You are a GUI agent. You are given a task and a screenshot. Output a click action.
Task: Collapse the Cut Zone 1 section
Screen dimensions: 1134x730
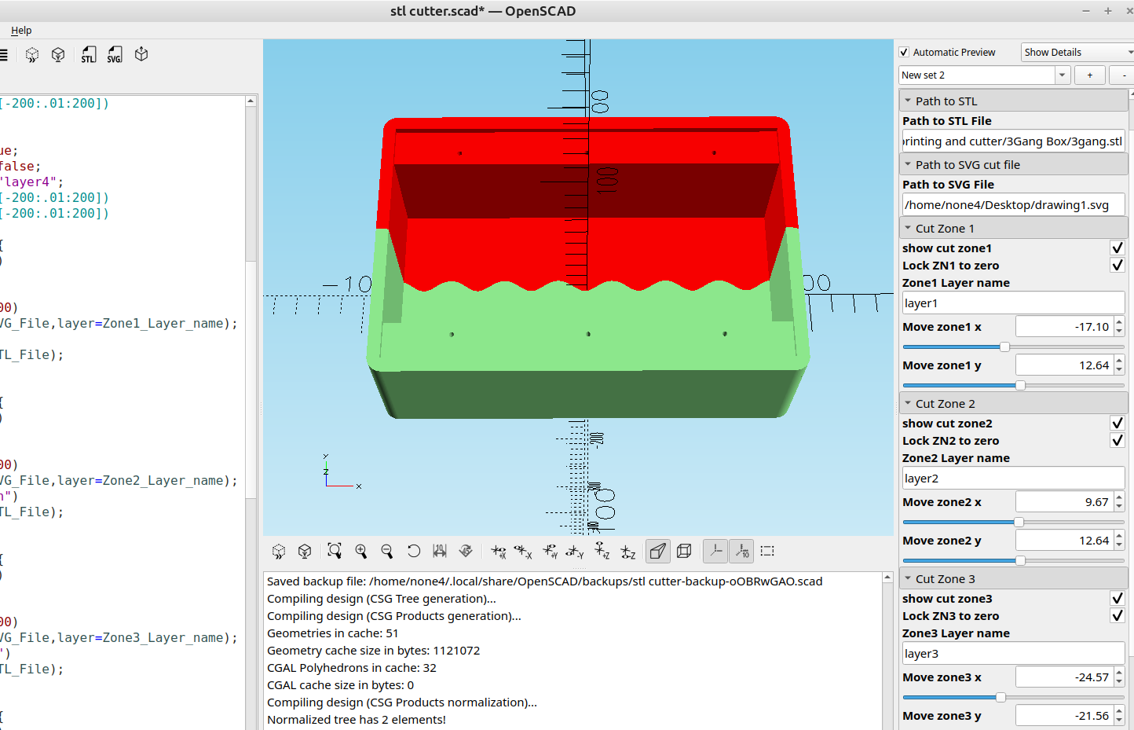[x=1013, y=228]
